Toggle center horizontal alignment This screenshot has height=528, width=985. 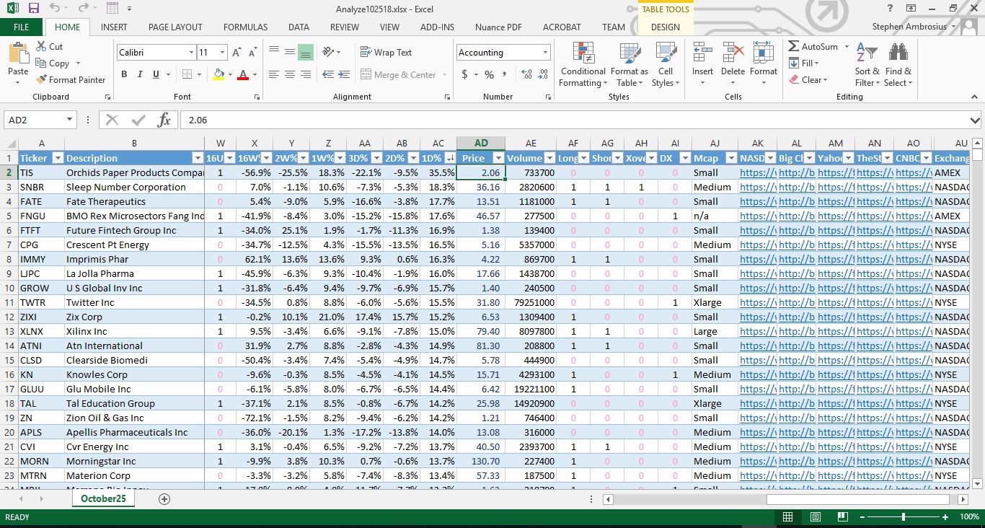(289, 74)
